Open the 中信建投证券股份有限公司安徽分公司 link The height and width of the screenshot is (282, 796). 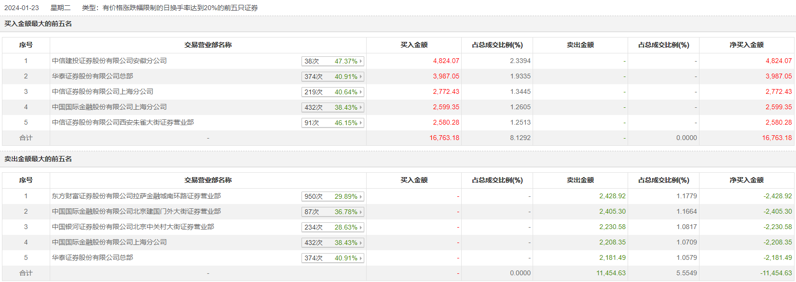click(110, 61)
